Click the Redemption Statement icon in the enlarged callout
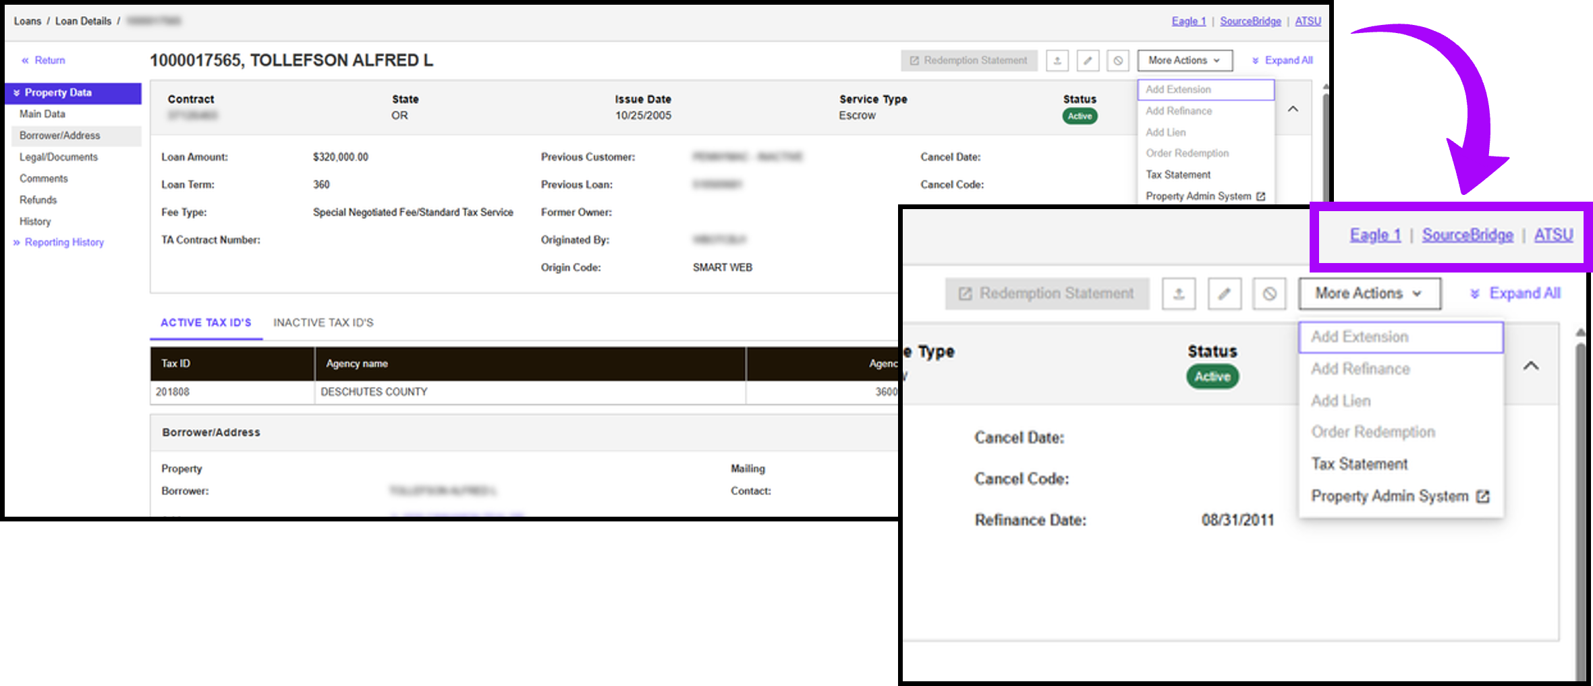 pyautogui.click(x=965, y=293)
